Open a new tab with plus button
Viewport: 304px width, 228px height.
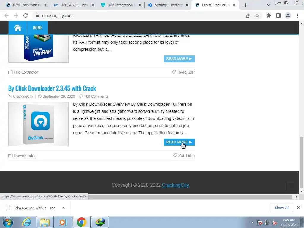246,5
